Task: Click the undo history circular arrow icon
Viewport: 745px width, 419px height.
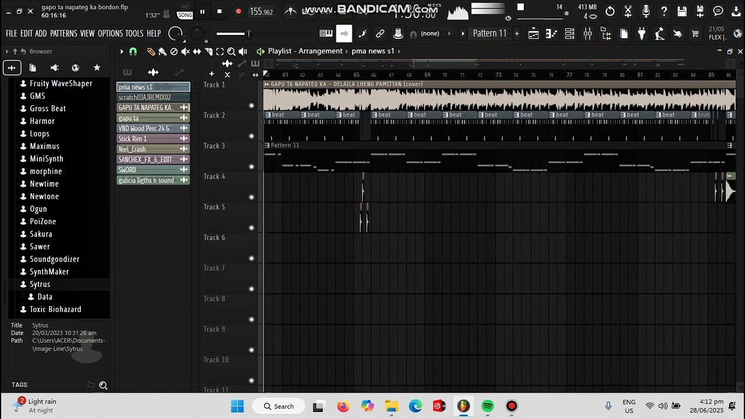Action: [x=610, y=11]
